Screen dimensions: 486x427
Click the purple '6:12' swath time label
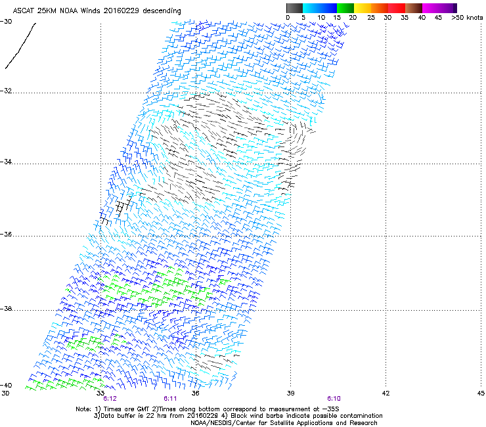[x=110, y=399]
